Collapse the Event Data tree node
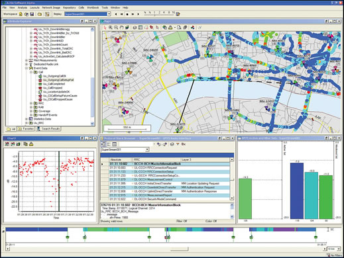The width and height of the screenshot is (344, 258). pyautogui.click(x=27, y=68)
